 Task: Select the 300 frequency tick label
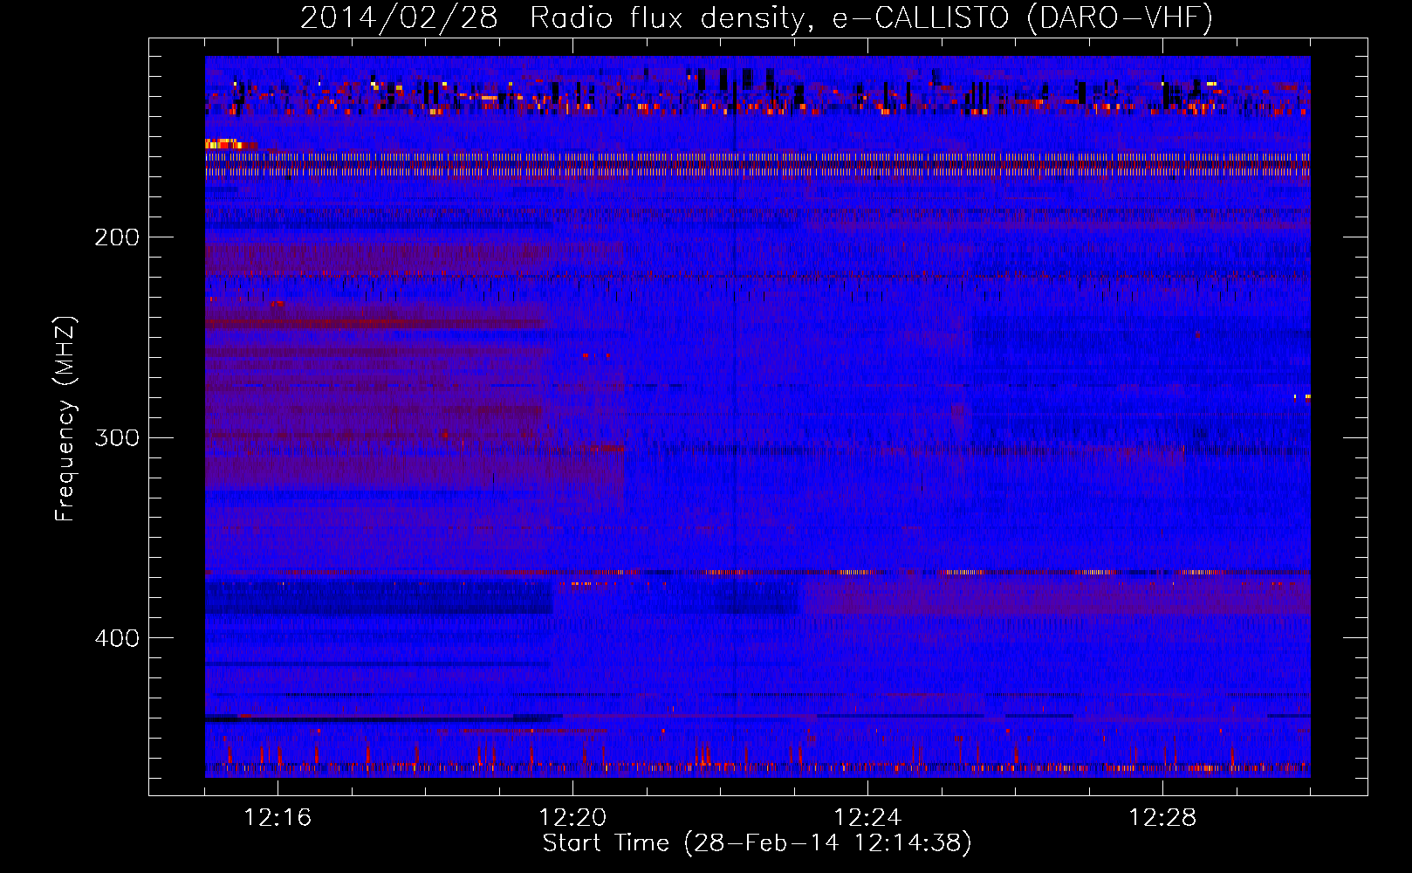click(x=117, y=437)
